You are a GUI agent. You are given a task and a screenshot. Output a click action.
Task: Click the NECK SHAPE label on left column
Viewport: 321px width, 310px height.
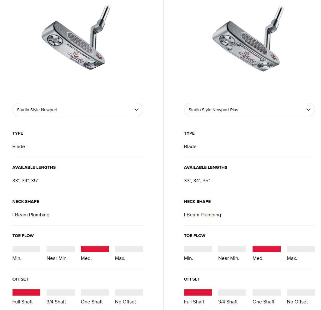pos(26,201)
